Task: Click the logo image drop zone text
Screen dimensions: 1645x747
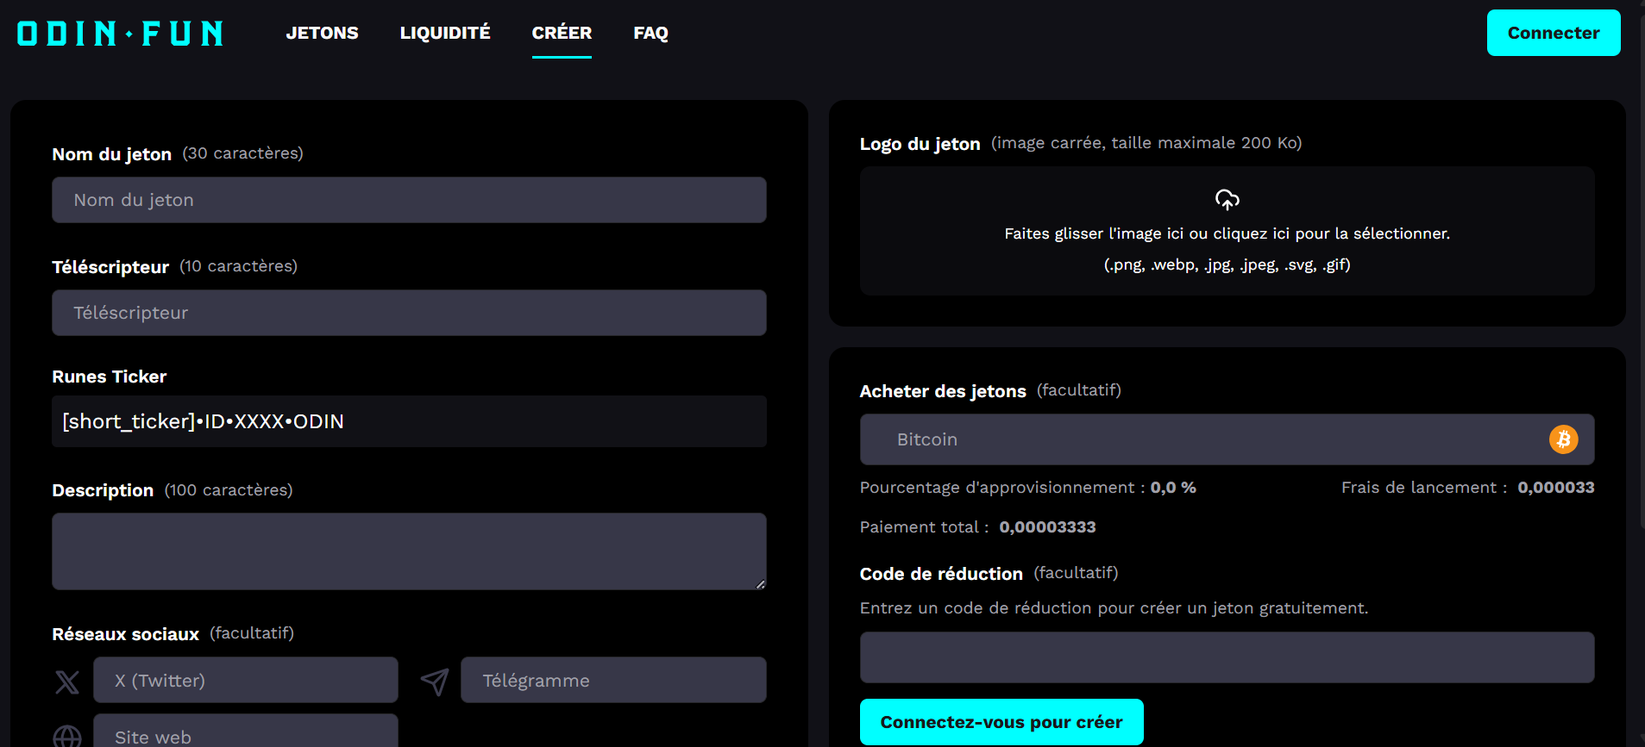Action: [x=1227, y=233]
